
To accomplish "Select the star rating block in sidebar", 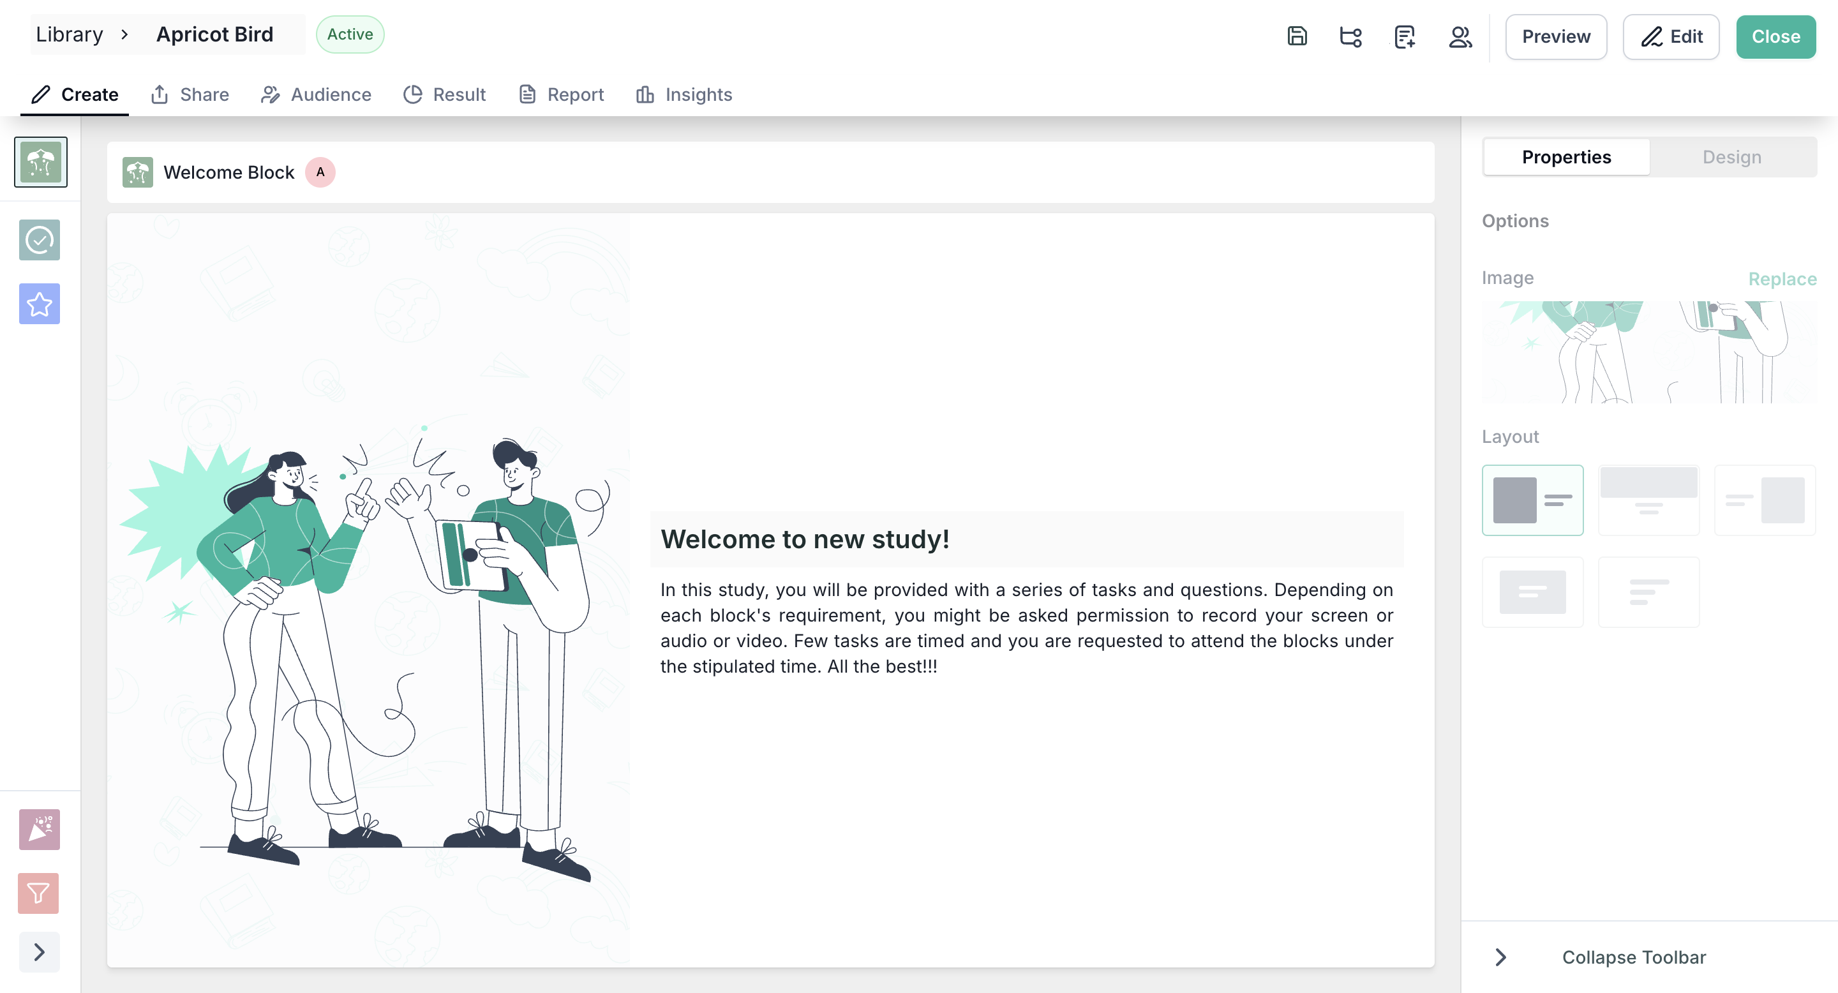I will (39, 304).
